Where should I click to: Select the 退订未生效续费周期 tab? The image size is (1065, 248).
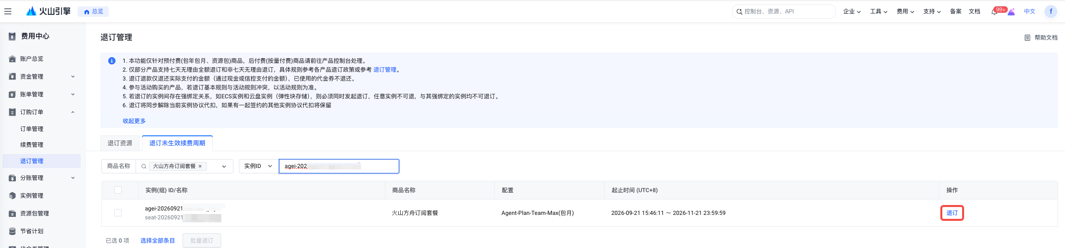pyautogui.click(x=177, y=143)
